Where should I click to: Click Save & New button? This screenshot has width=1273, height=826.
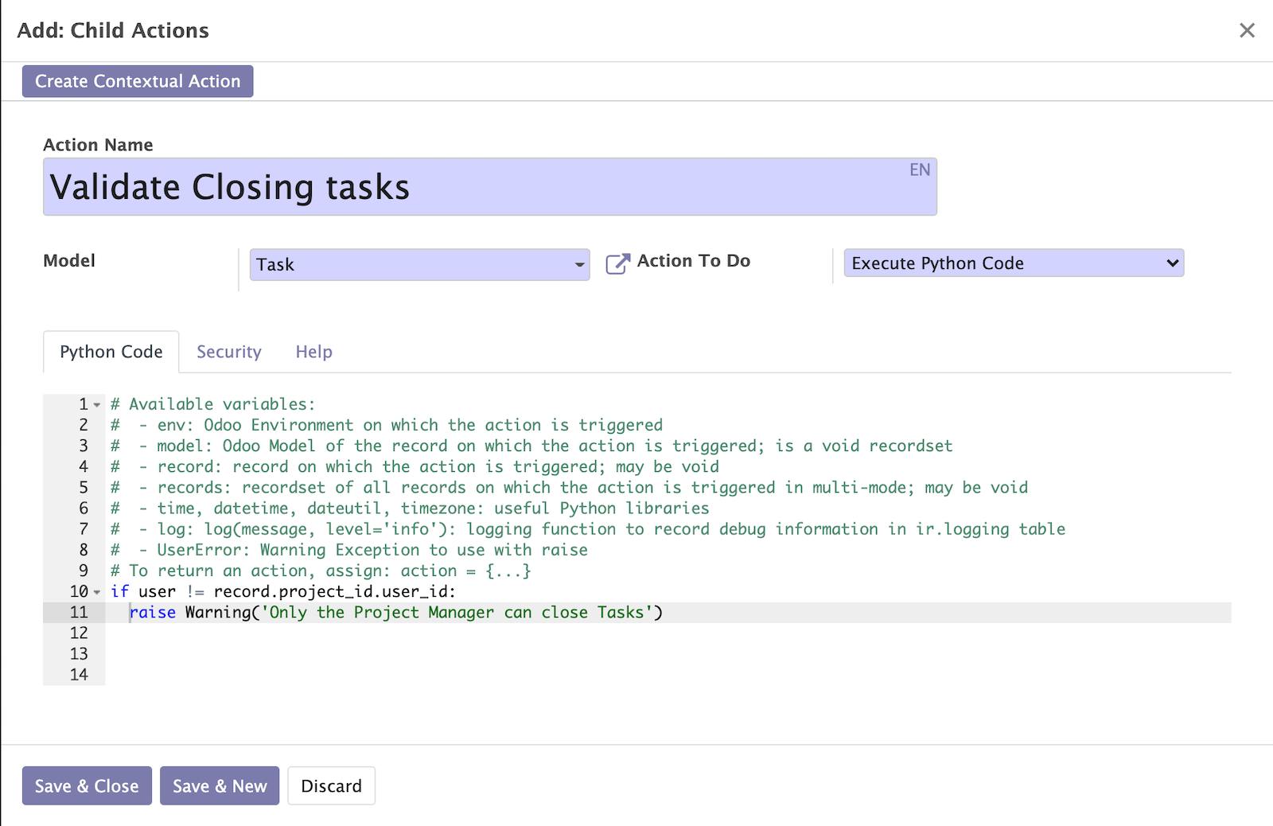[220, 785]
